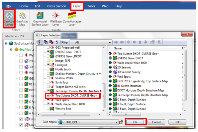Click the left arrow remove-layer icon
Image resolution: width=198 pixels, height=132 pixels.
[x=122, y=42]
